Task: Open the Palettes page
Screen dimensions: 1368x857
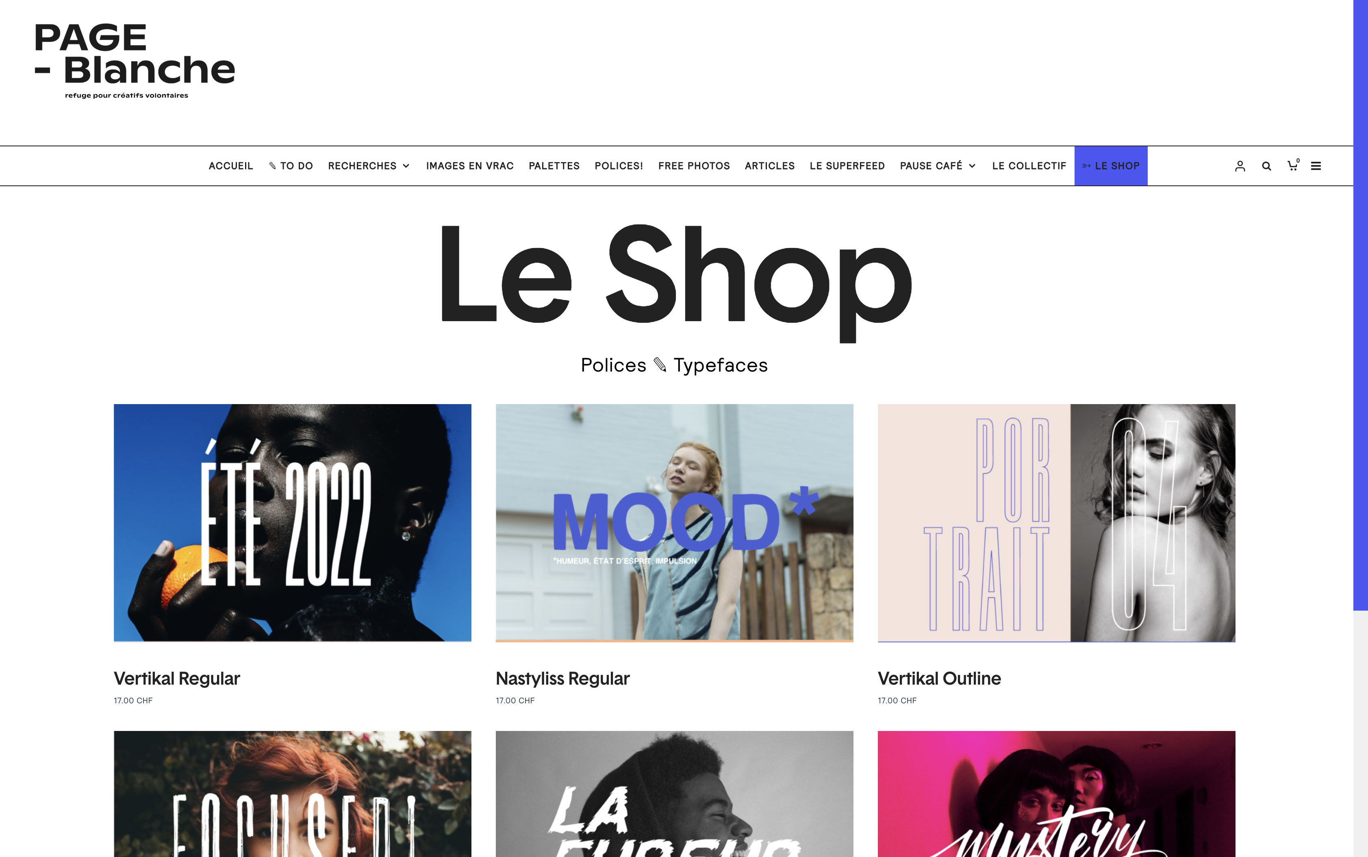Action: [x=554, y=166]
